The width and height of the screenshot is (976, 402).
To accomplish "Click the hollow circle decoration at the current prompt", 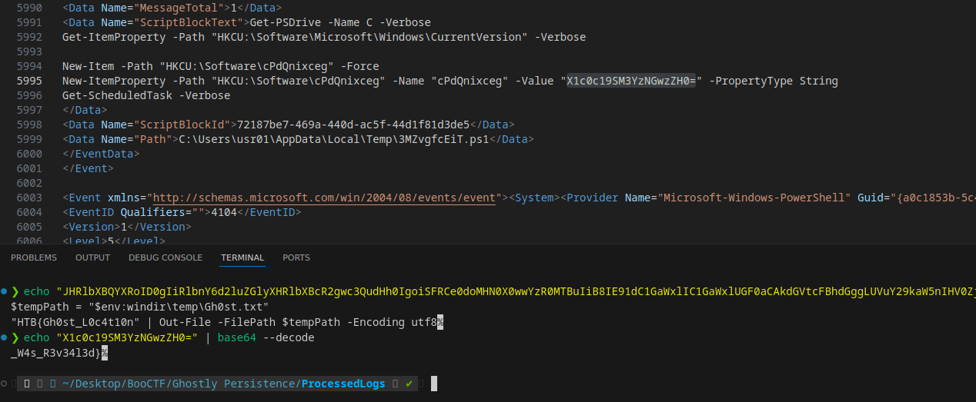I will [5, 383].
